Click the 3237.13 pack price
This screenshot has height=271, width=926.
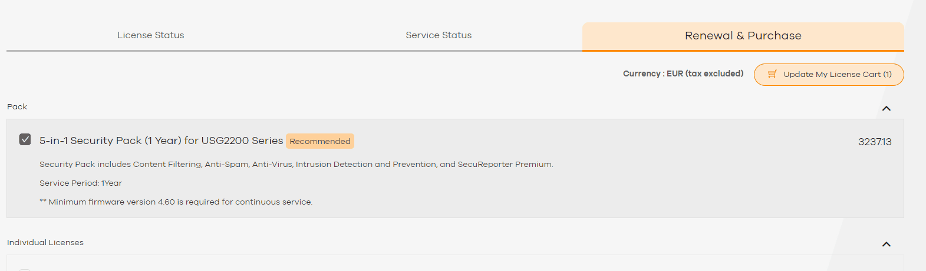coord(875,142)
